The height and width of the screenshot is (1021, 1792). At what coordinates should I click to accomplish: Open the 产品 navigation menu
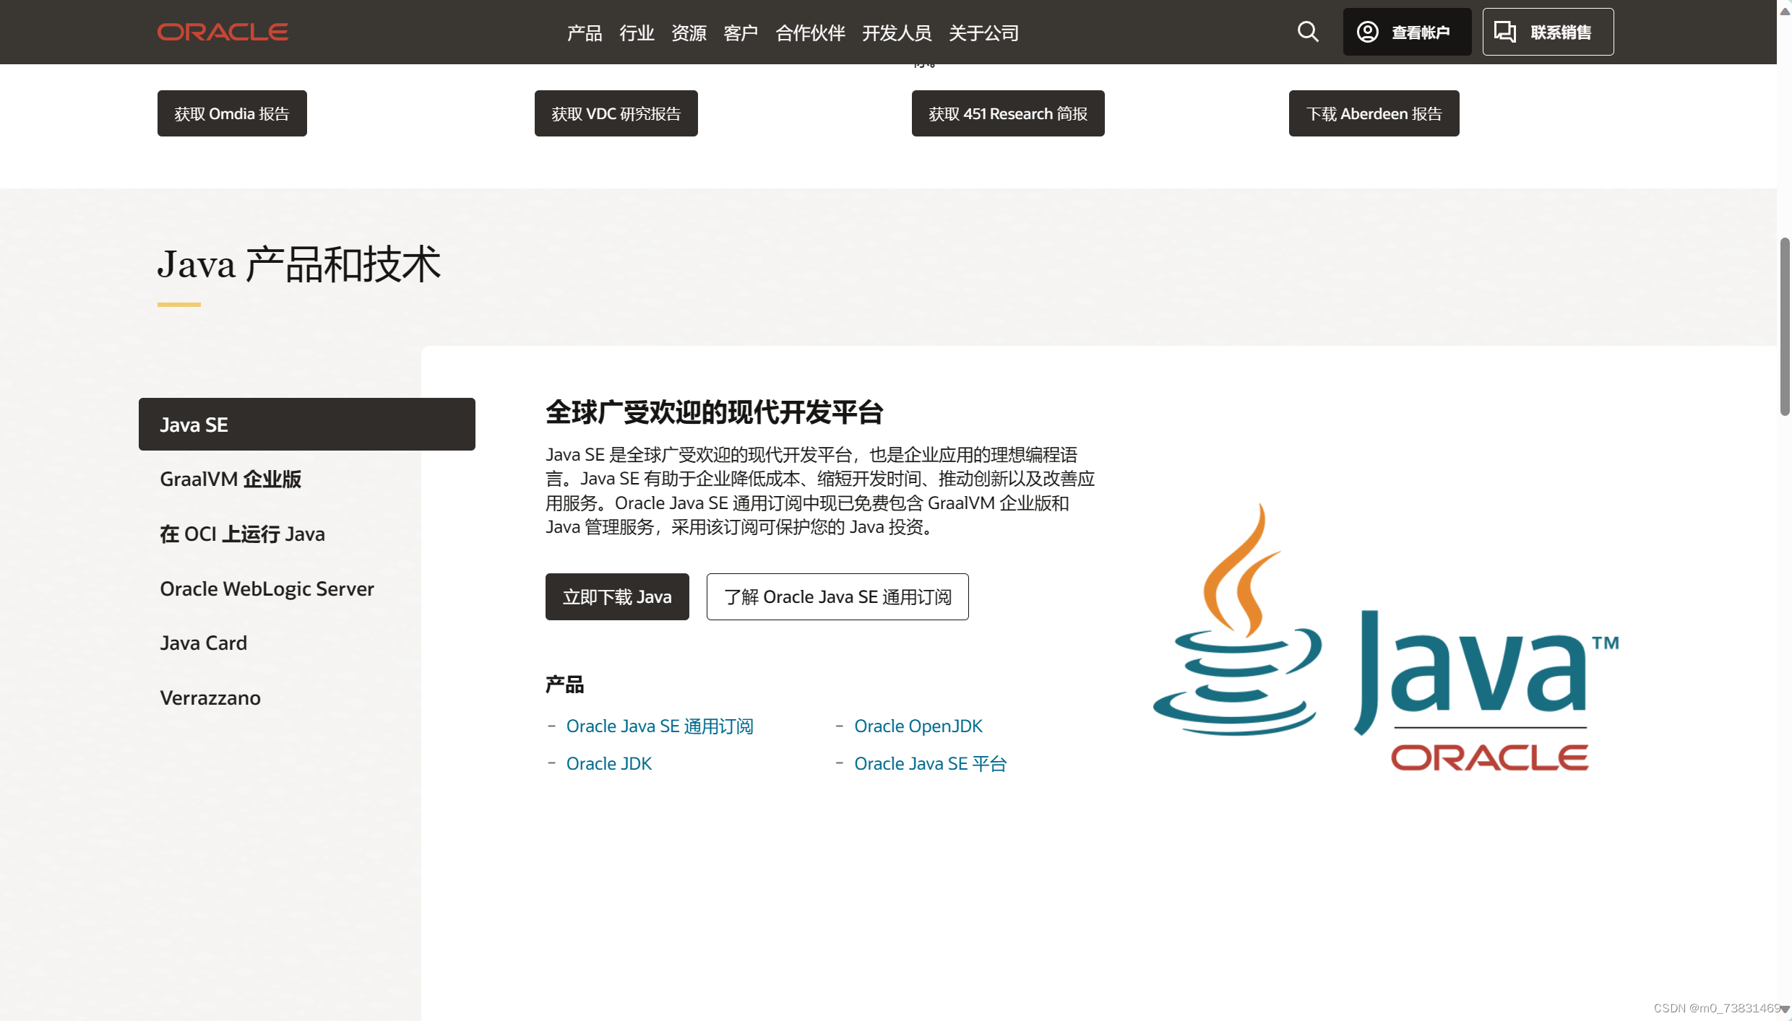click(x=585, y=32)
